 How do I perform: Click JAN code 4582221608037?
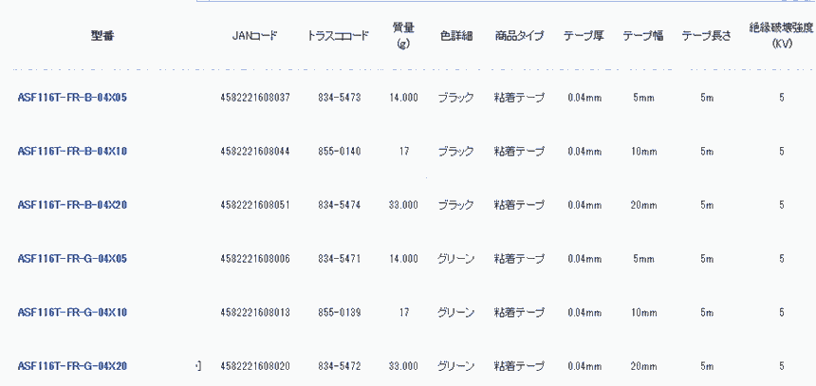click(x=254, y=98)
